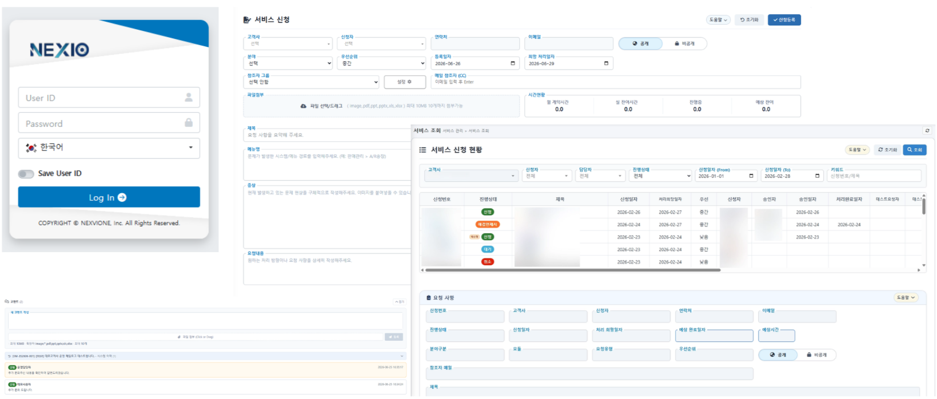Open the 신청자 filter in 서비스 신청 현황
The image size is (937, 399).
547,176
